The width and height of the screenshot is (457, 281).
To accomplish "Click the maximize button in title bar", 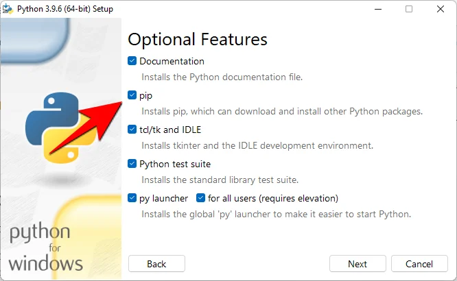I will point(409,9).
